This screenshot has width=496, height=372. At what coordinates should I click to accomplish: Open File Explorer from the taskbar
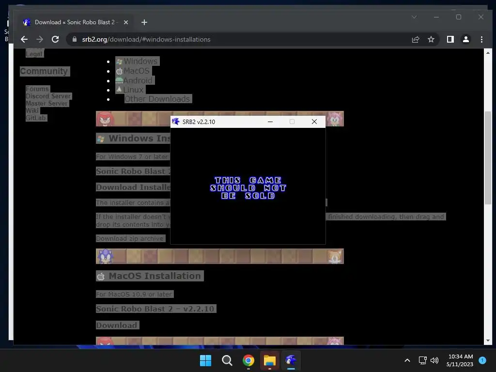270,360
